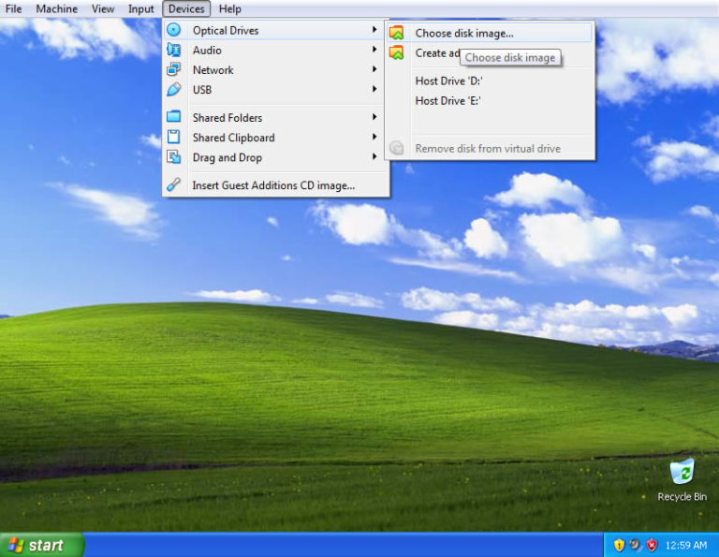Click the Optical Drives label
Screen dimensions: 719x557
click(x=226, y=30)
